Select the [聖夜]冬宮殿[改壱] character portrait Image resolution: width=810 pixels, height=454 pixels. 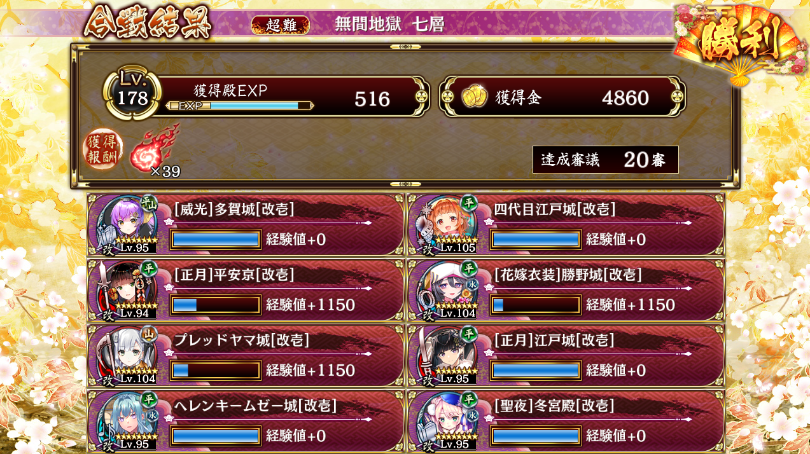pyautogui.click(x=445, y=420)
